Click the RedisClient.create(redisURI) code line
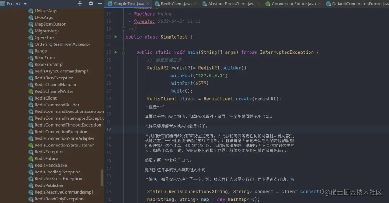Screen dimensions: 389x203 coord(214,99)
